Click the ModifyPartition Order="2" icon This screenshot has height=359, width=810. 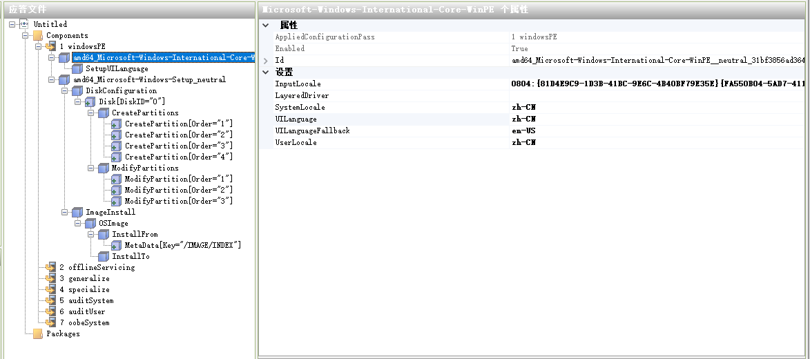116,190
